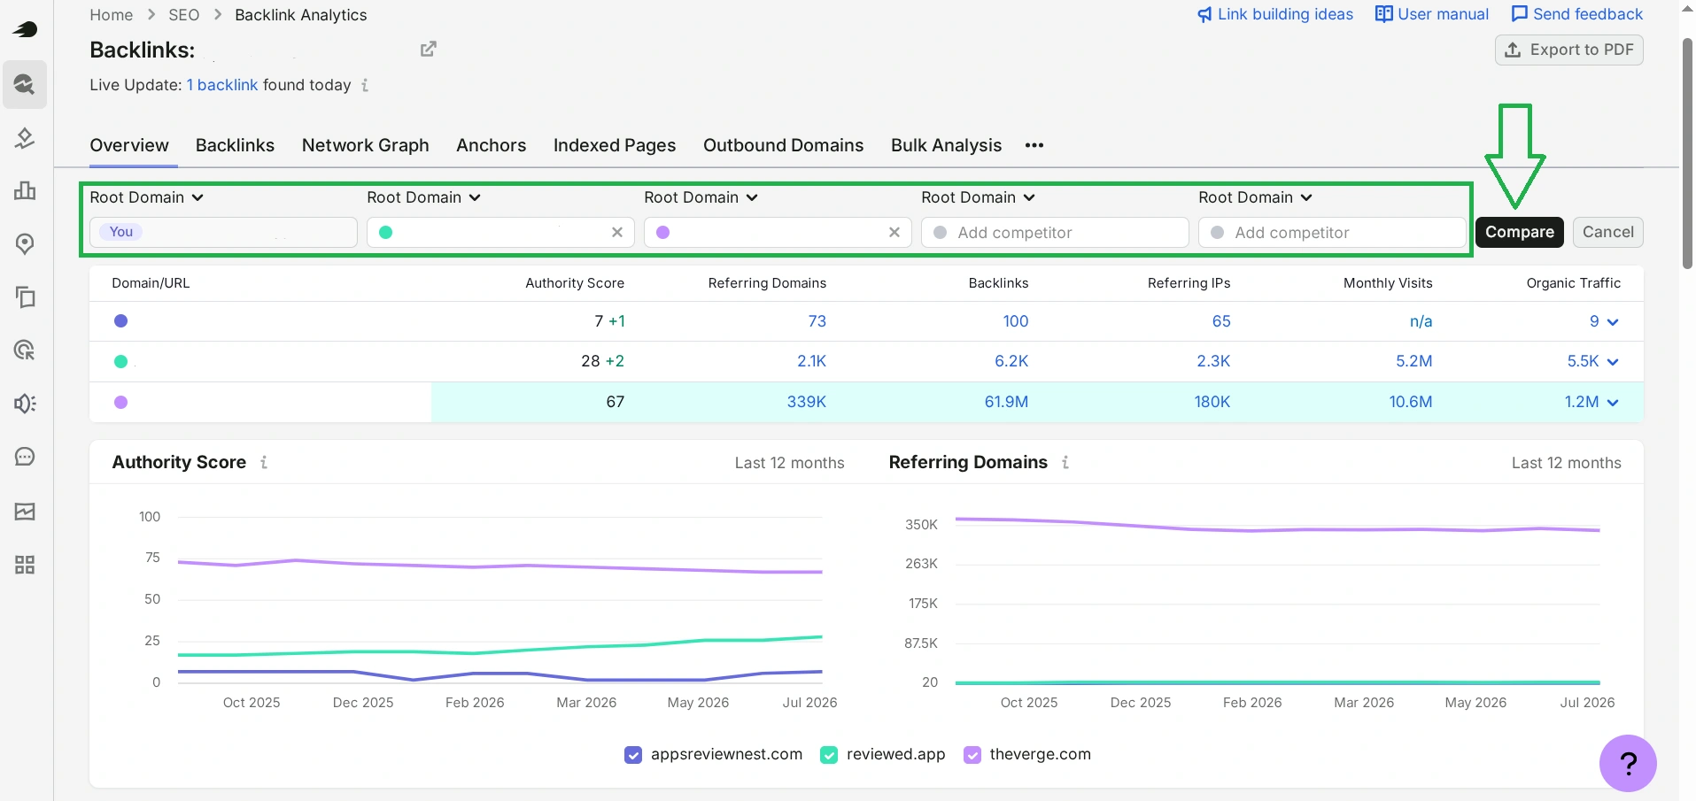Click the You domain input field

click(x=223, y=232)
